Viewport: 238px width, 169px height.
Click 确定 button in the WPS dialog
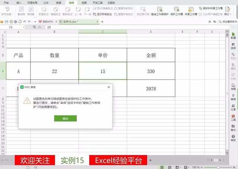pos(65,118)
